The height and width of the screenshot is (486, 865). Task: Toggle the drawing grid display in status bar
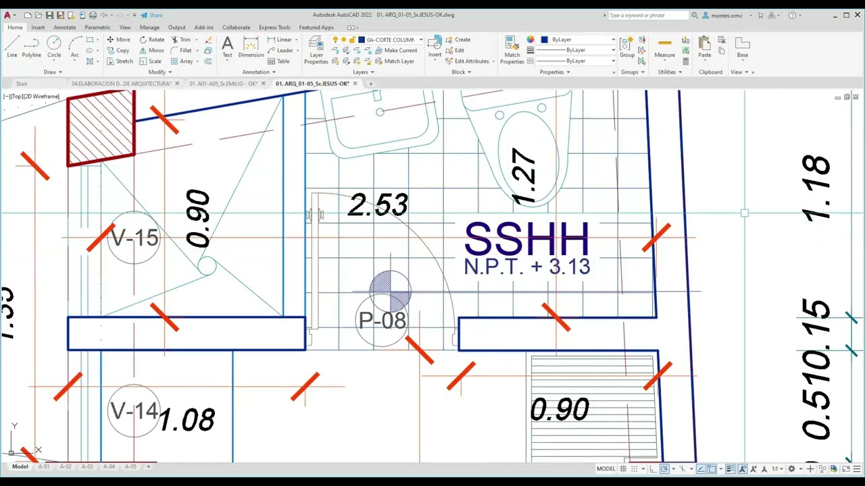[623, 468]
